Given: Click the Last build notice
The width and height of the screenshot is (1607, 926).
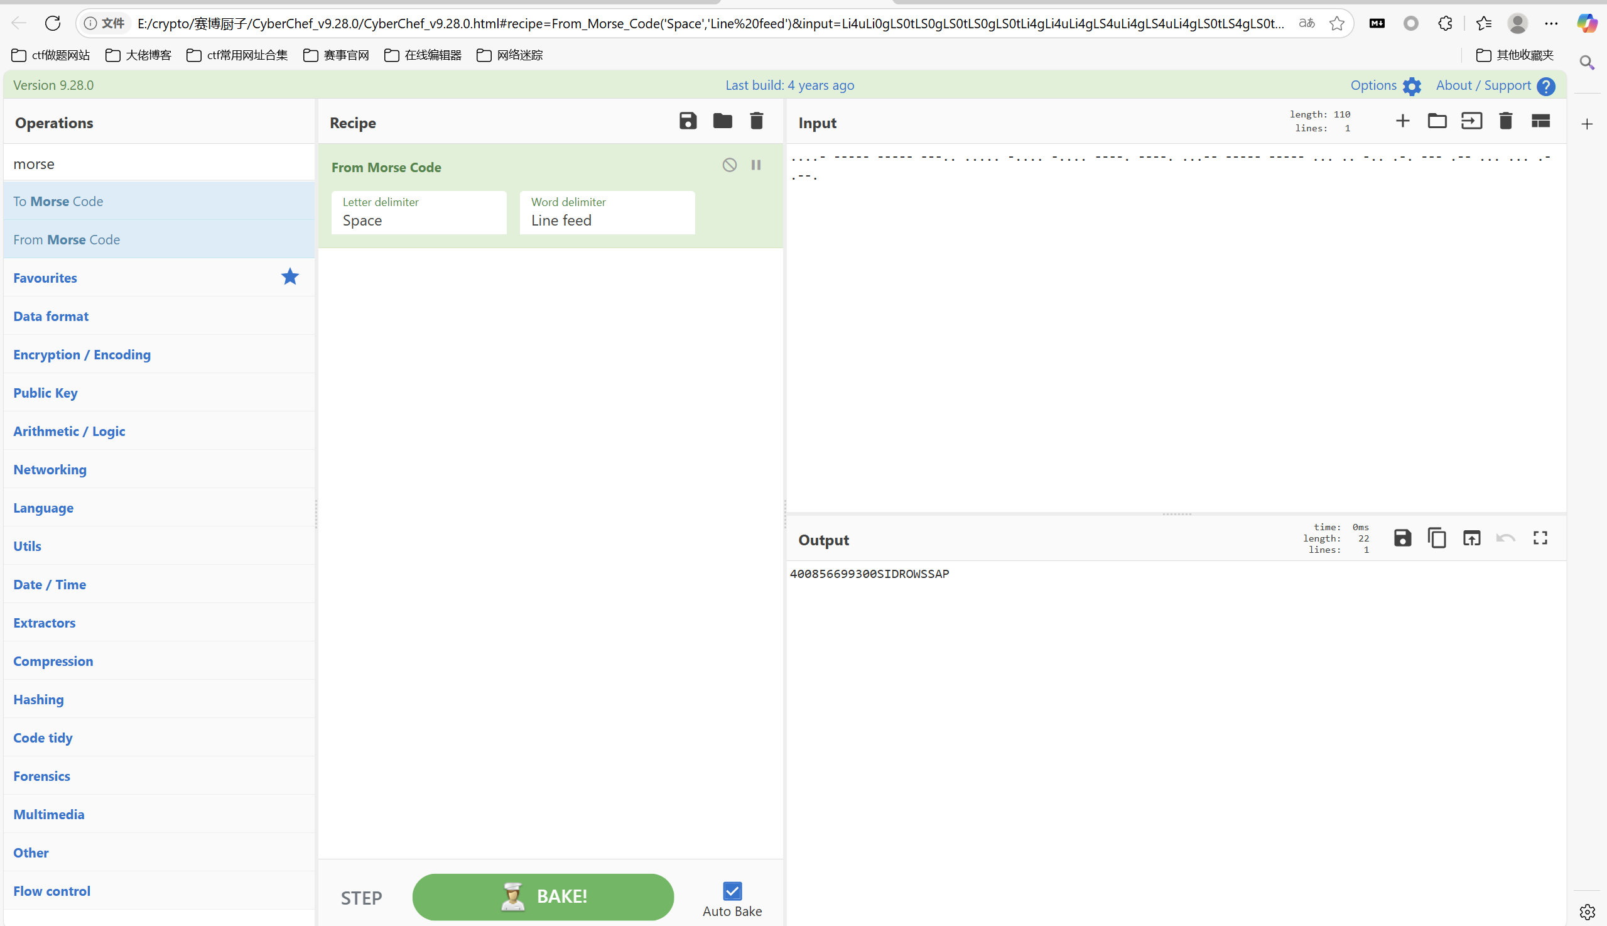Looking at the screenshot, I should [x=789, y=85].
